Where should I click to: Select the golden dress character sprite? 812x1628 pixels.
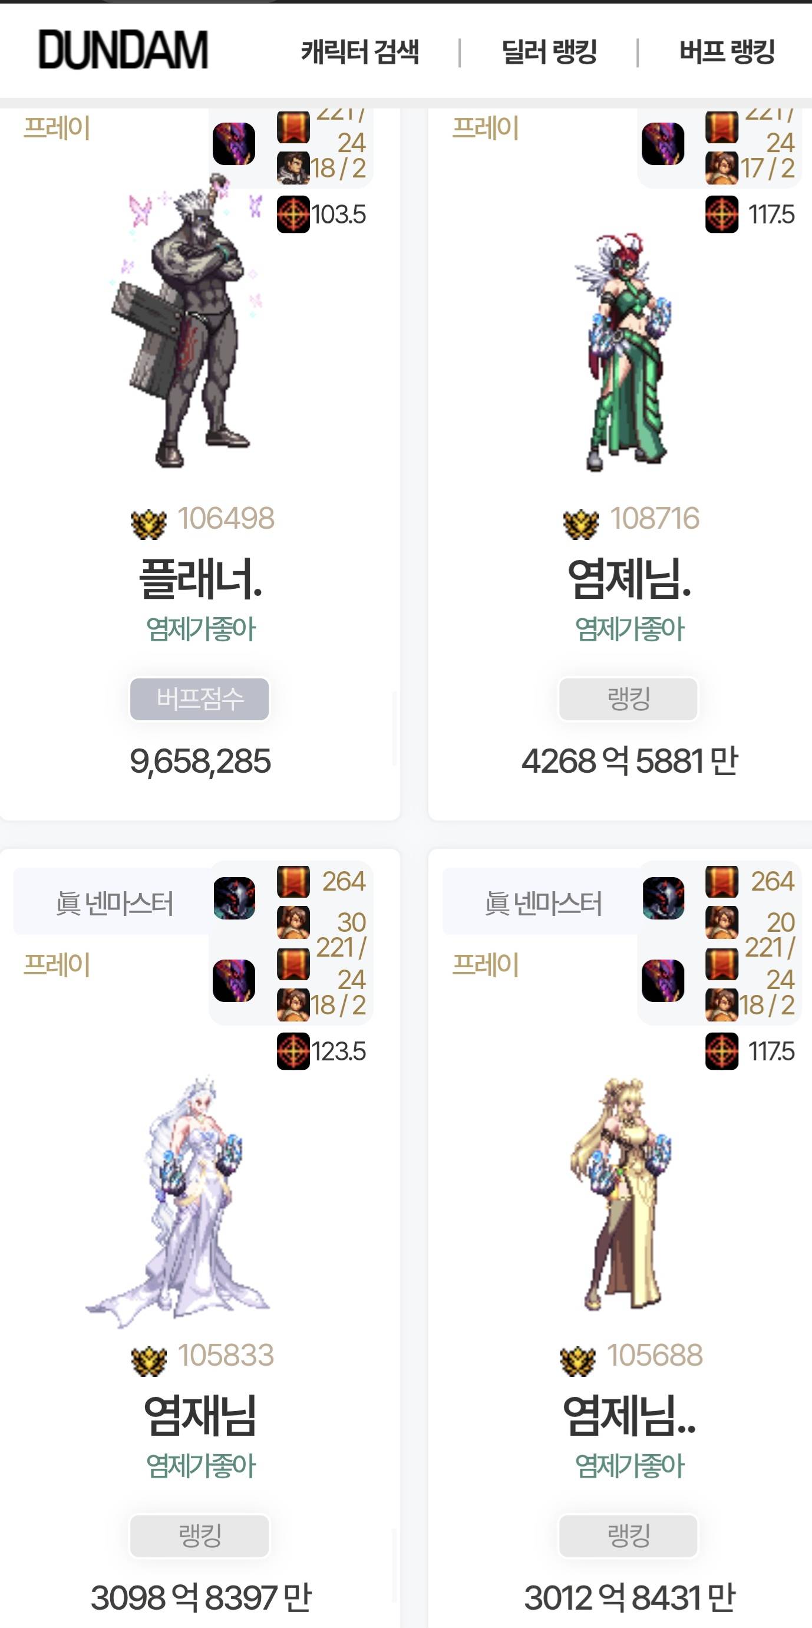point(621,1194)
